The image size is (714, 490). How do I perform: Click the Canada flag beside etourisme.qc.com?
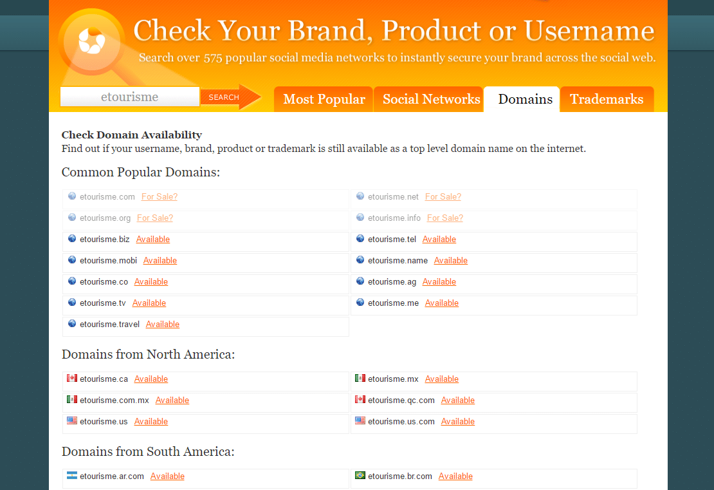360,400
